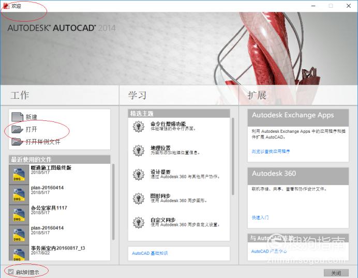The width and height of the screenshot is (358, 278).
Task: Click the AutoCAD logo in title bar
Action: 6,6
